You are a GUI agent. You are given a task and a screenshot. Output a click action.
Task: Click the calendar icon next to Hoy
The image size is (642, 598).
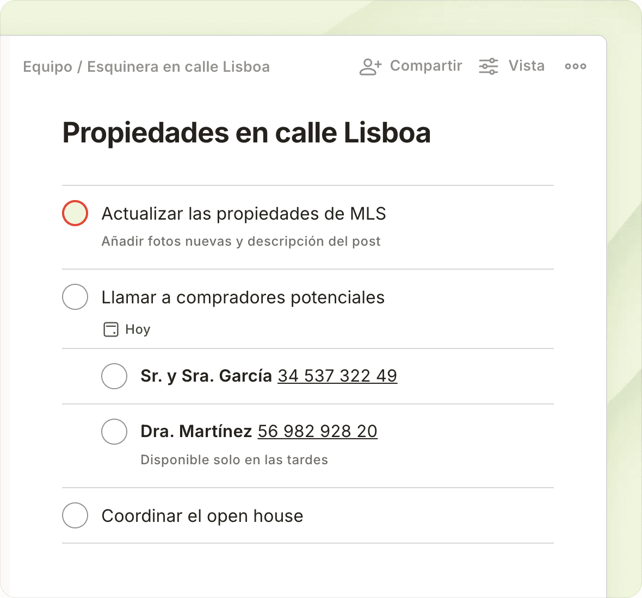110,329
